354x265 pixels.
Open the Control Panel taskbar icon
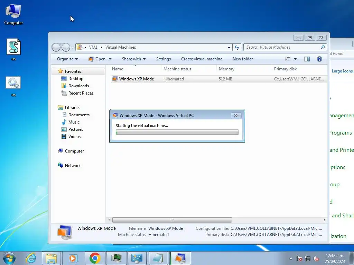pyautogui.click(x=137, y=258)
